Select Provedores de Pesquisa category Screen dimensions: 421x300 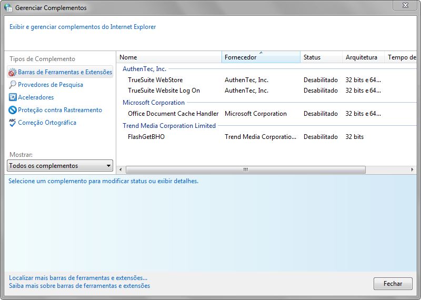click(51, 85)
